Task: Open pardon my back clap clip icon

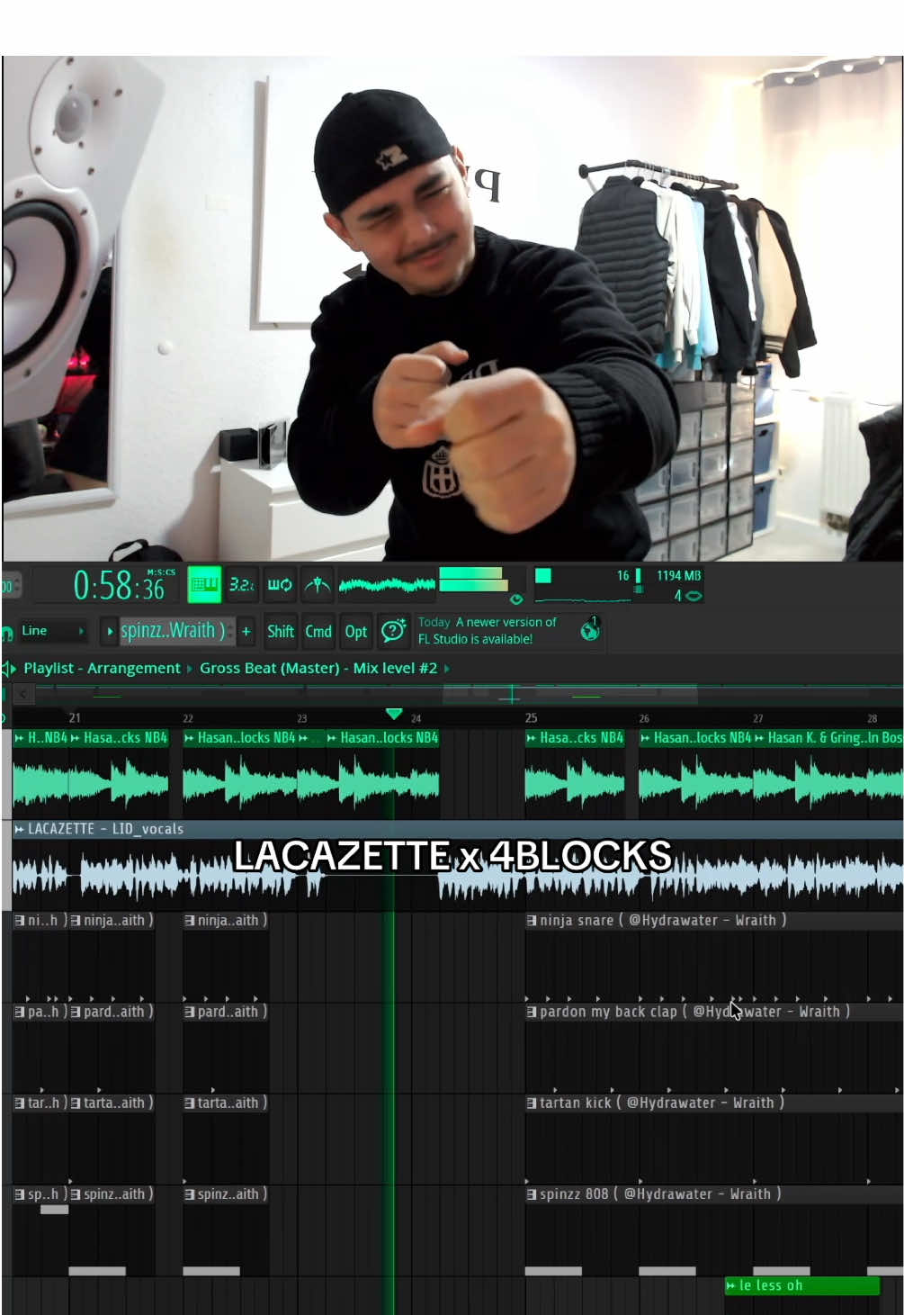Action: [532, 1012]
